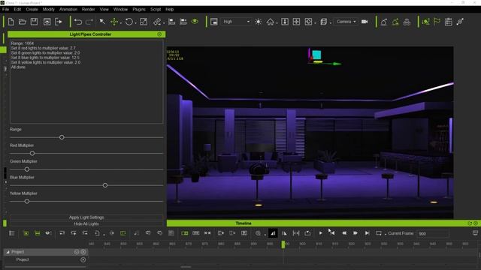
Task: Click the timeline zoom magnifier icon
Action: coord(258,233)
